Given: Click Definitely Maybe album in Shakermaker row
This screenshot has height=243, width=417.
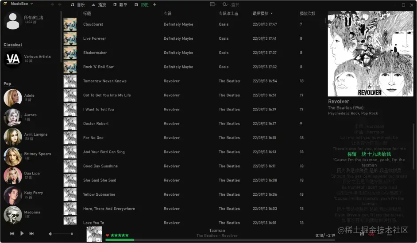Looking at the screenshot, I should pos(178,53).
